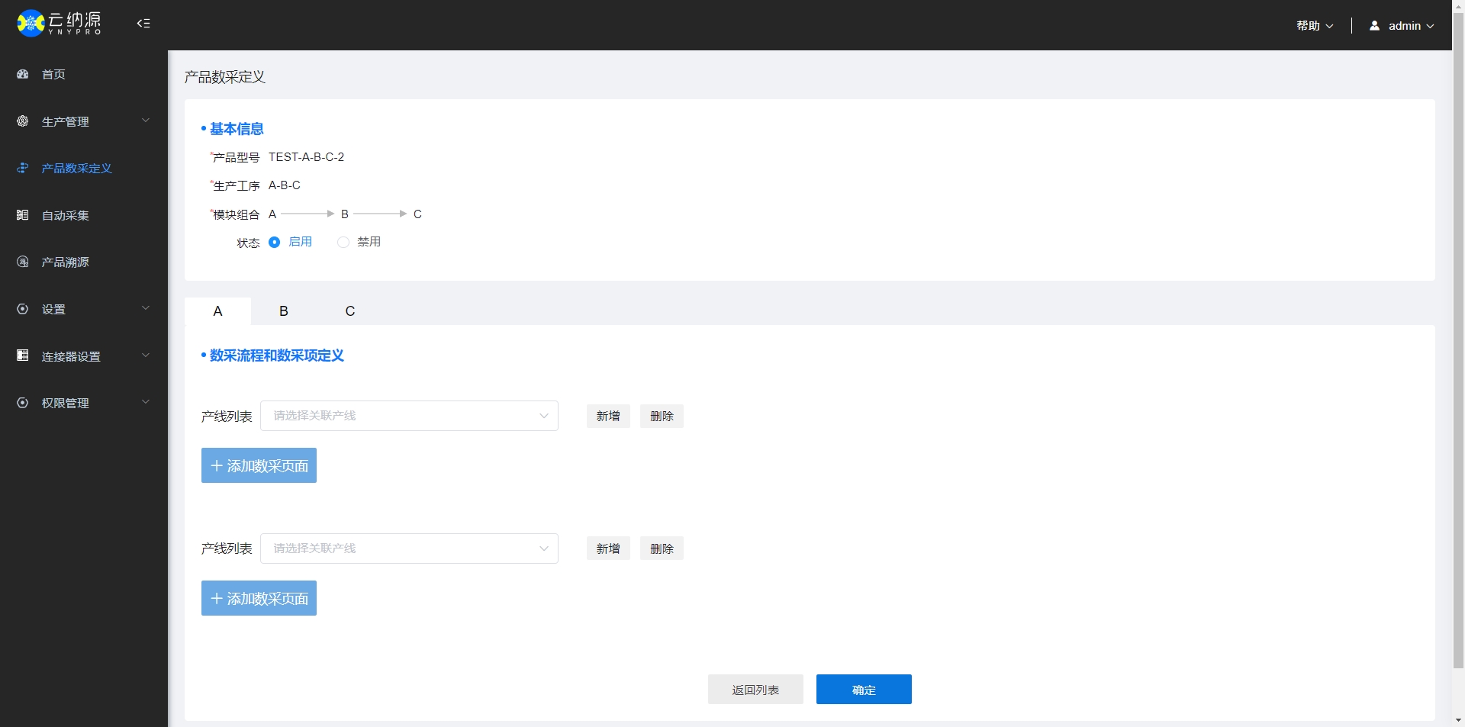Image resolution: width=1465 pixels, height=727 pixels.
Task: Click the first 添加数采页面 button
Action: click(x=259, y=465)
